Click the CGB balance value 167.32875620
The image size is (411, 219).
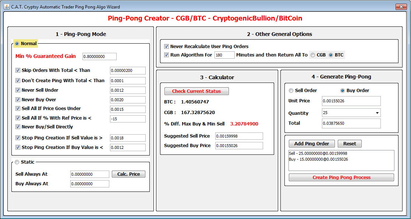[198, 113]
